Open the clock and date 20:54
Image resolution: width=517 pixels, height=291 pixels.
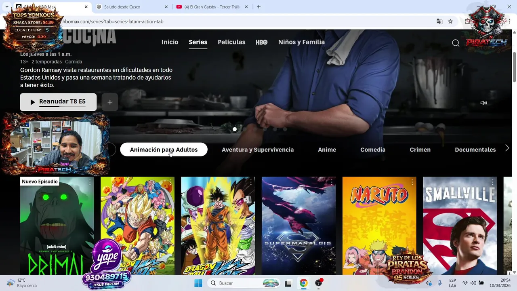500,283
